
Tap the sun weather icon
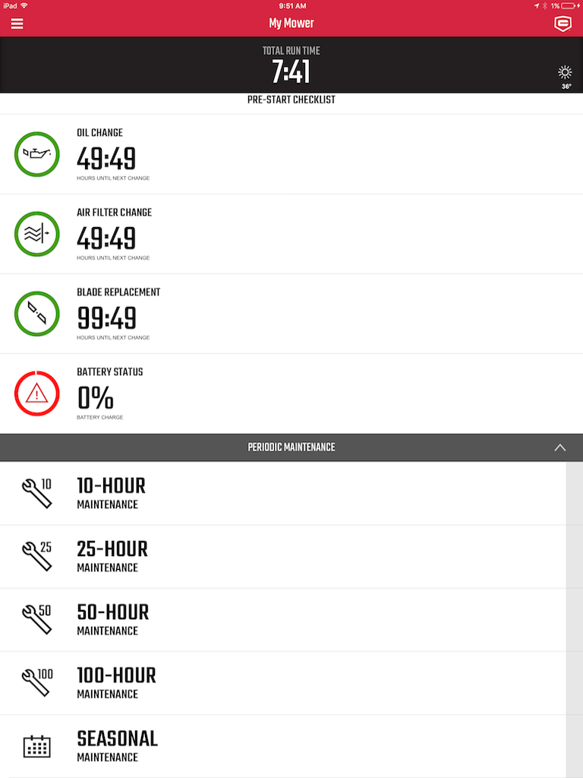(565, 73)
